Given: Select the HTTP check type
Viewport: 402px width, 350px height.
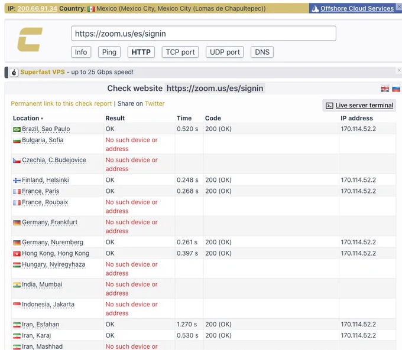Looking at the screenshot, I should click(141, 52).
